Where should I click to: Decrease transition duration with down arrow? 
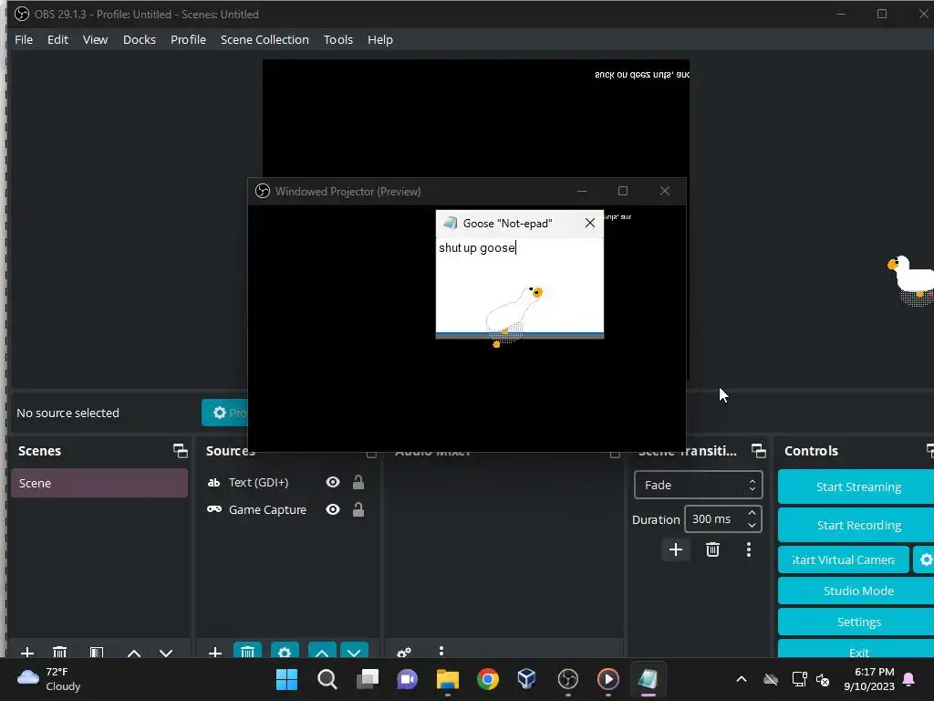(x=752, y=525)
